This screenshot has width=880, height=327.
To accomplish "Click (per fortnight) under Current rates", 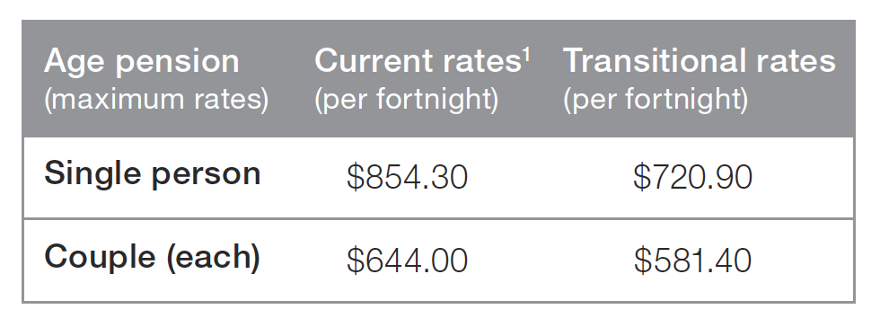I will (x=406, y=99).
